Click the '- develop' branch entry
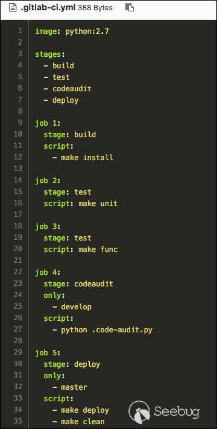The width and height of the screenshot is (217, 429). click(72, 307)
